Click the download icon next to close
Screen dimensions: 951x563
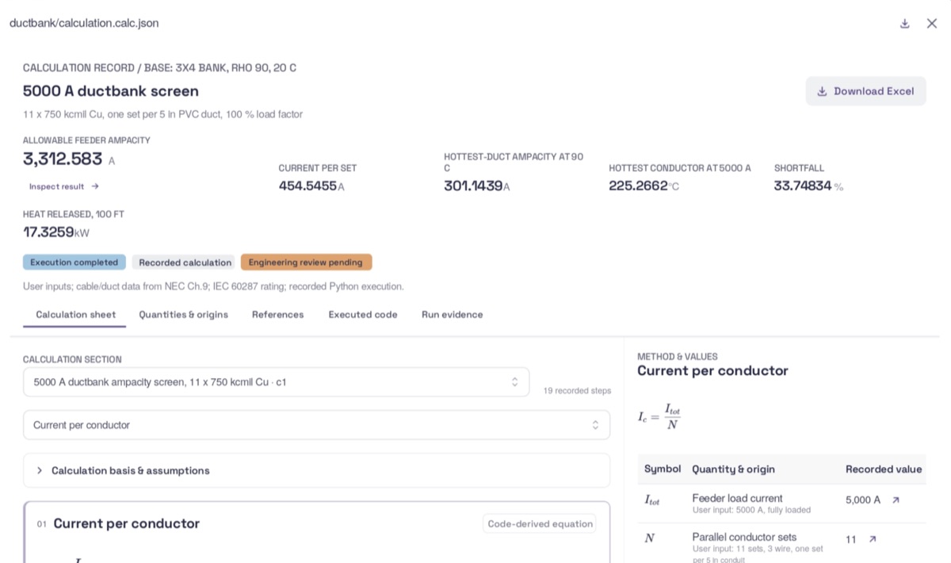point(904,24)
